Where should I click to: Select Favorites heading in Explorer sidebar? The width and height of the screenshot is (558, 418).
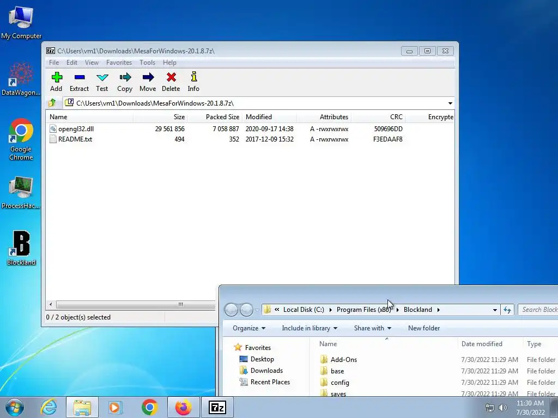[x=252, y=348]
